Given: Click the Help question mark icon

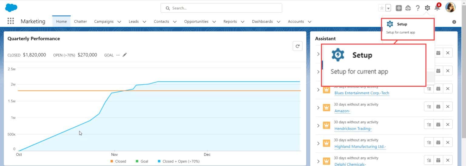Looking at the screenshot, I should click(x=418, y=8).
